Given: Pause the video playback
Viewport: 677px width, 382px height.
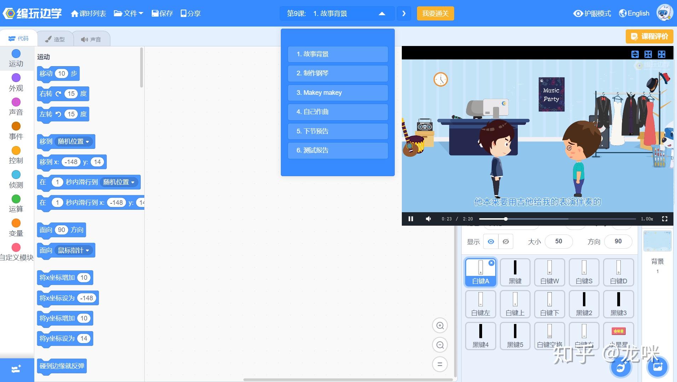Looking at the screenshot, I should tap(411, 219).
